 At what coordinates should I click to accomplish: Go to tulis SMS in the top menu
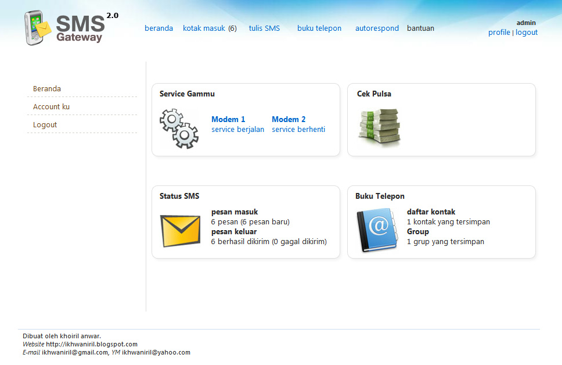264,28
